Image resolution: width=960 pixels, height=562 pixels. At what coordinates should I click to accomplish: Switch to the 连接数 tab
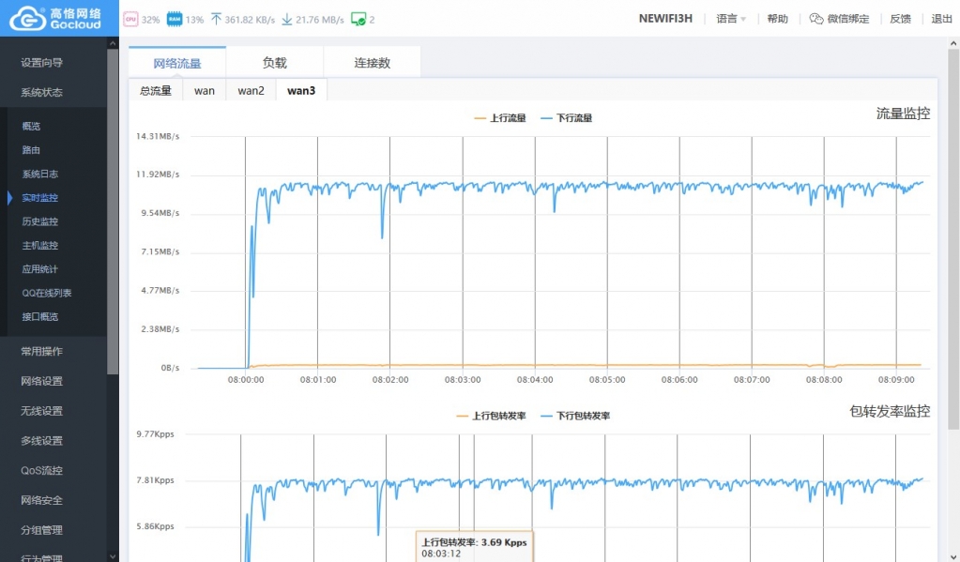click(372, 63)
